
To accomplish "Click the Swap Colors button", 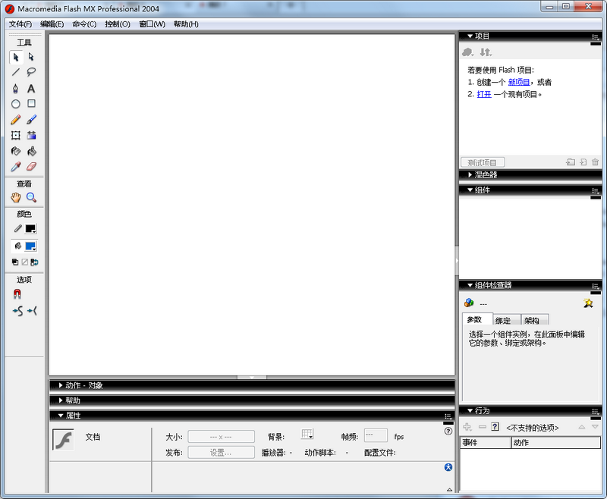I will pyautogui.click(x=34, y=262).
